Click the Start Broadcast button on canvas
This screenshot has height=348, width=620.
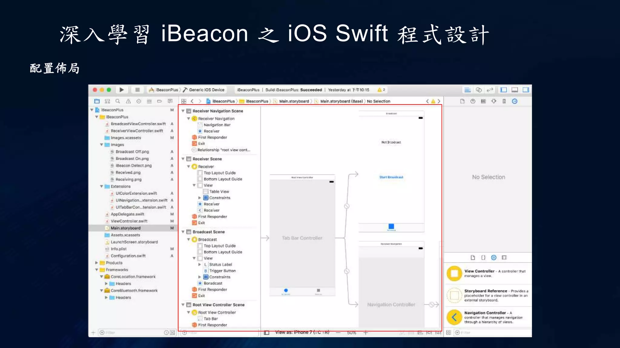coord(391,177)
